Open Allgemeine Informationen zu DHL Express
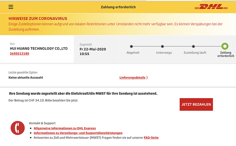The image size is (236, 146). tap(65, 128)
